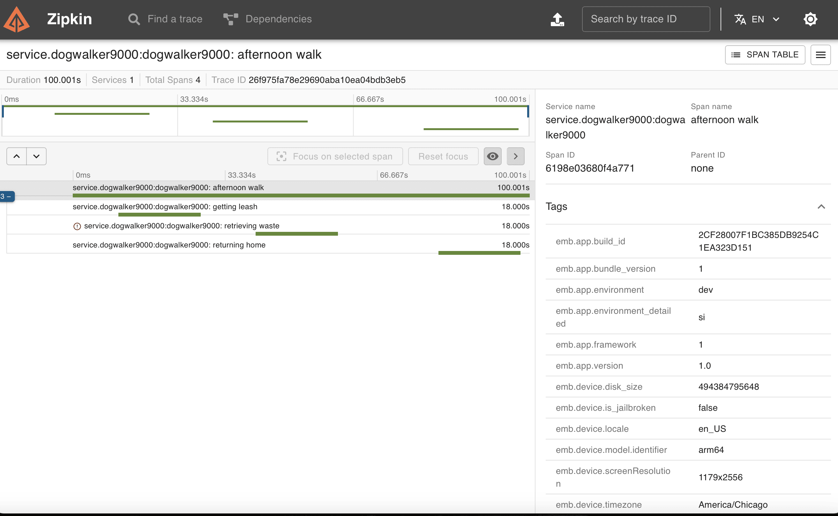The width and height of the screenshot is (838, 516).
Task: Open the EN language dropdown
Action: point(757,19)
